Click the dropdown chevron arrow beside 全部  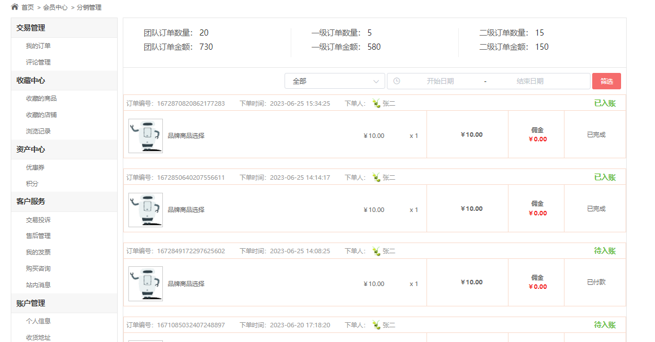(x=376, y=81)
